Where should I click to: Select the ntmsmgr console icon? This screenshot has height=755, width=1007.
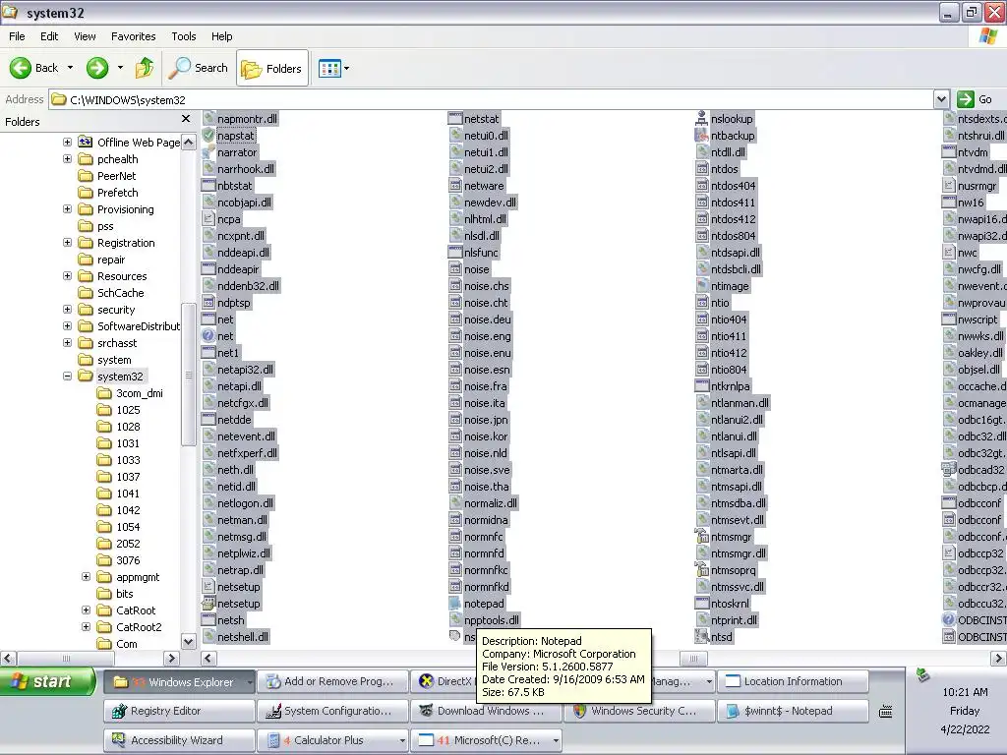[x=701, y=537]
